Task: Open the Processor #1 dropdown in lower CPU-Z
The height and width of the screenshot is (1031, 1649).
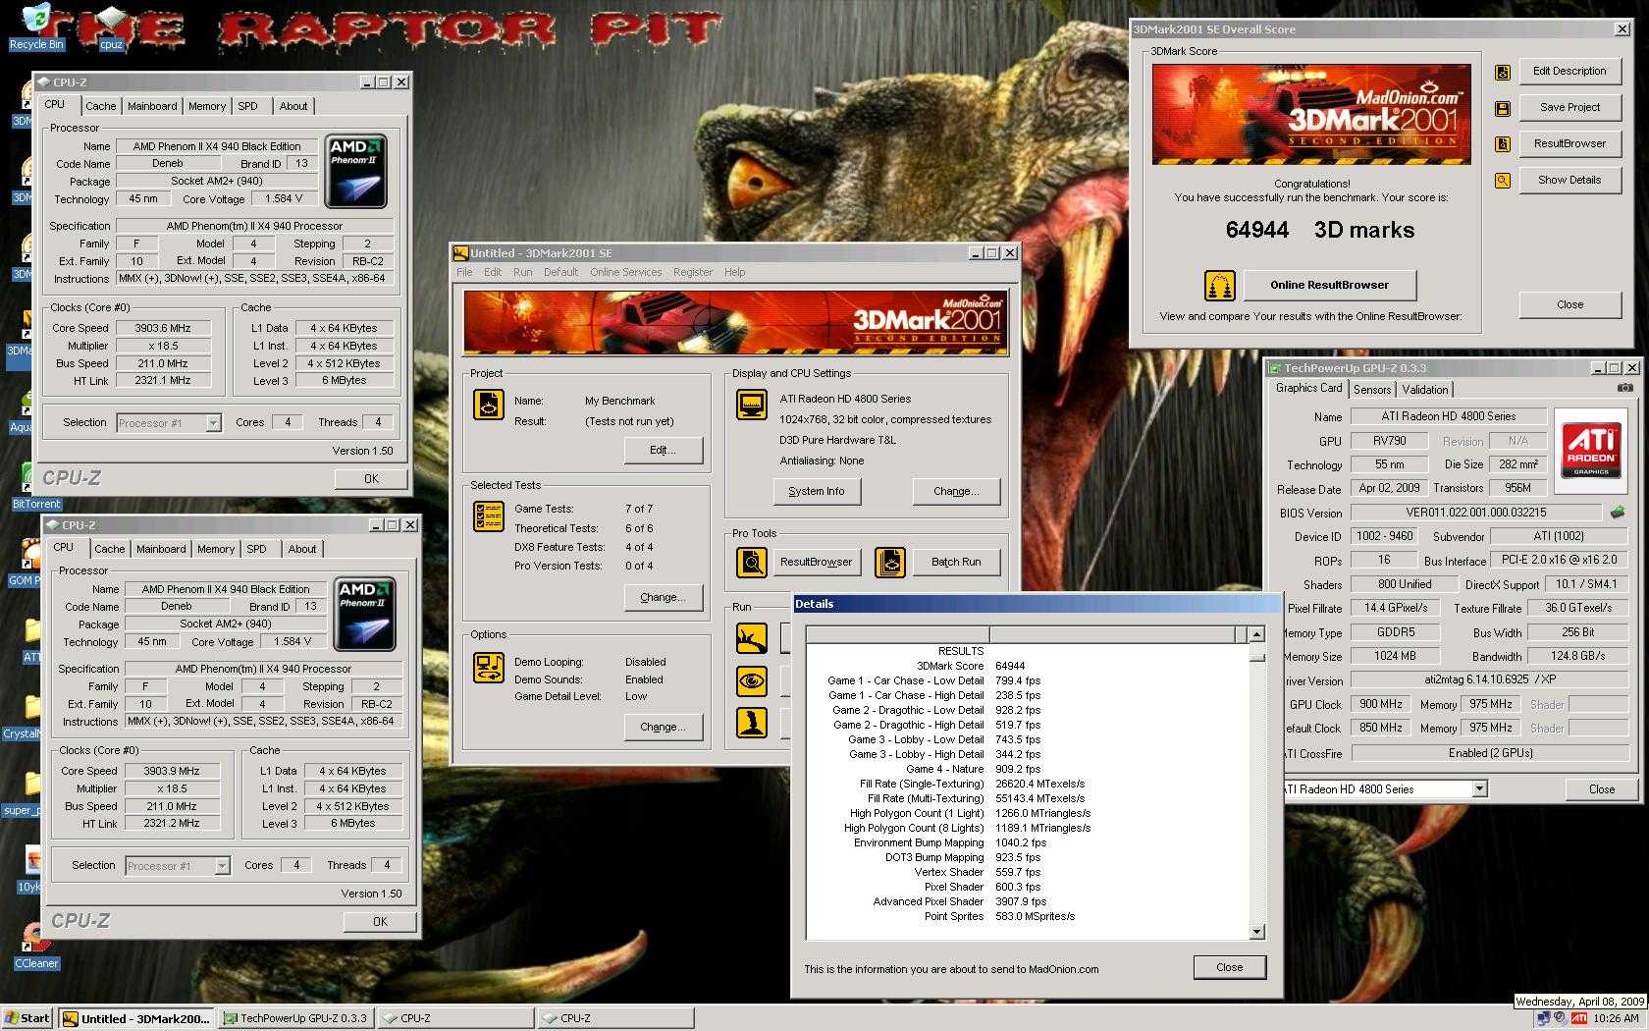Action: coord(222,866)
